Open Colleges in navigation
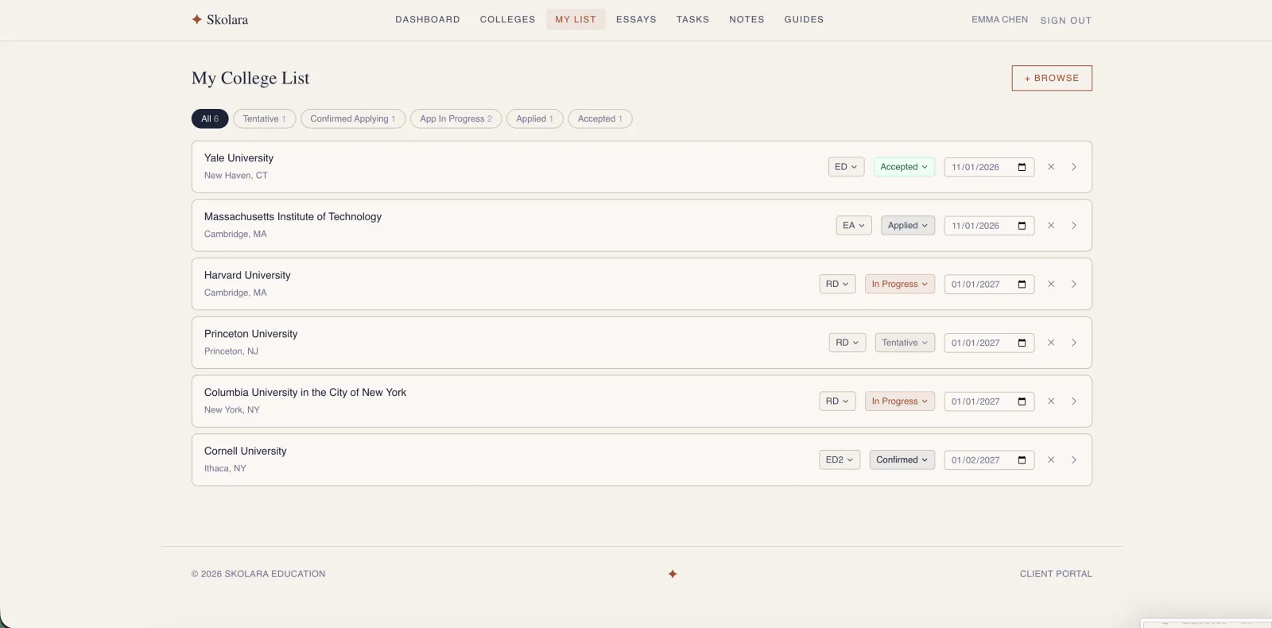 coord(508,19)
